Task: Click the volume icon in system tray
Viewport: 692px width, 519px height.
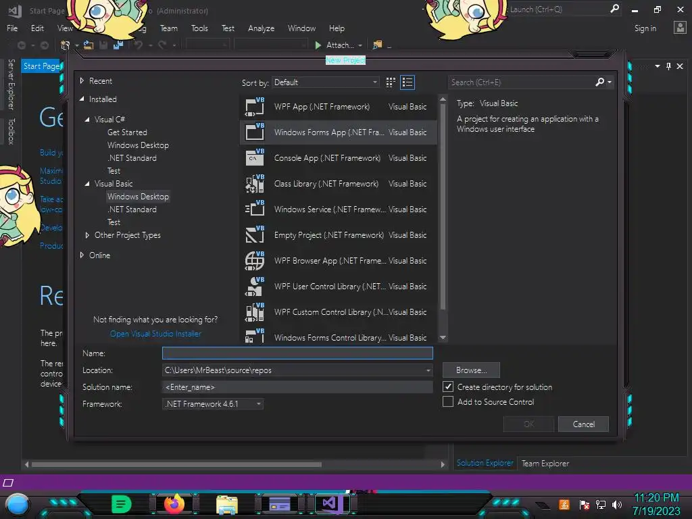Action: tap(616, 504)
